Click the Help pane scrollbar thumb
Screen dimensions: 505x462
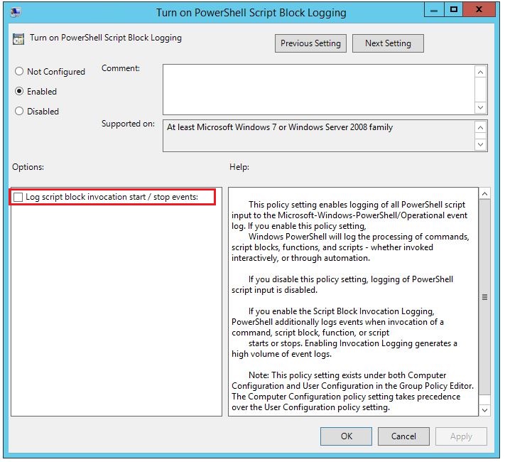(x=484, y=297)
